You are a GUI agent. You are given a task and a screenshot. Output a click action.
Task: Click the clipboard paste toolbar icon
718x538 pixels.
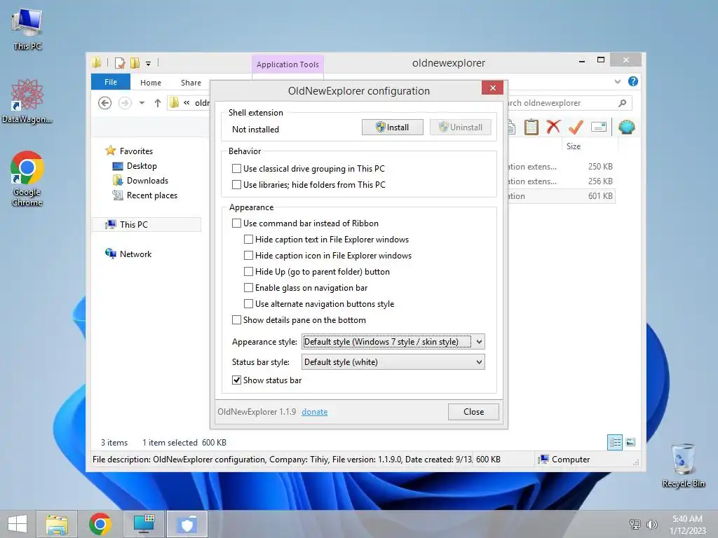click(531, 127)
